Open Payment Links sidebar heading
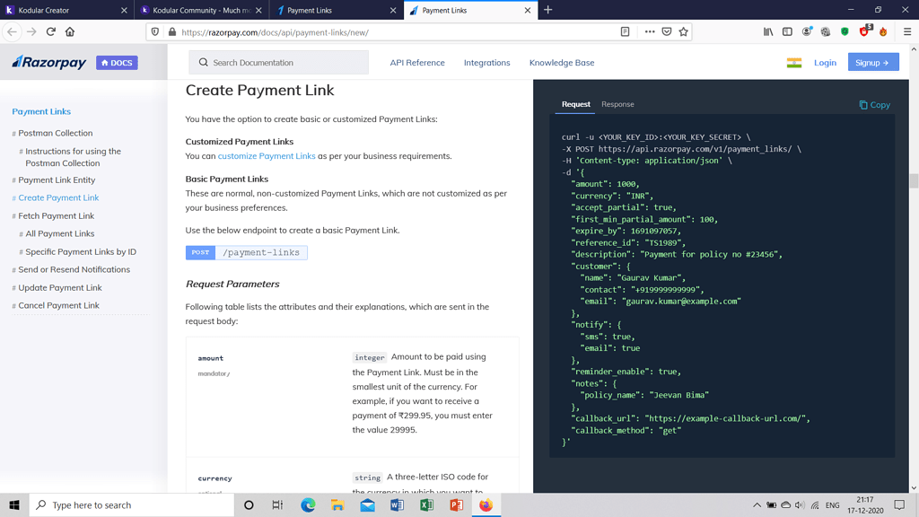The height and width of the screenshot is (517, 919). pos(41,111)
